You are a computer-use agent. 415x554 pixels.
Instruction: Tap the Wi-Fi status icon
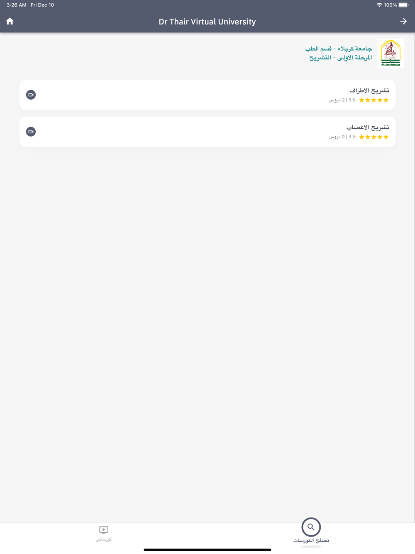379,5
